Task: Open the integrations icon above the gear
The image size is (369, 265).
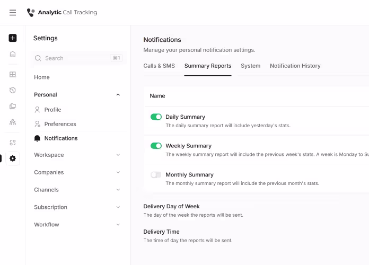Action: 13,143
